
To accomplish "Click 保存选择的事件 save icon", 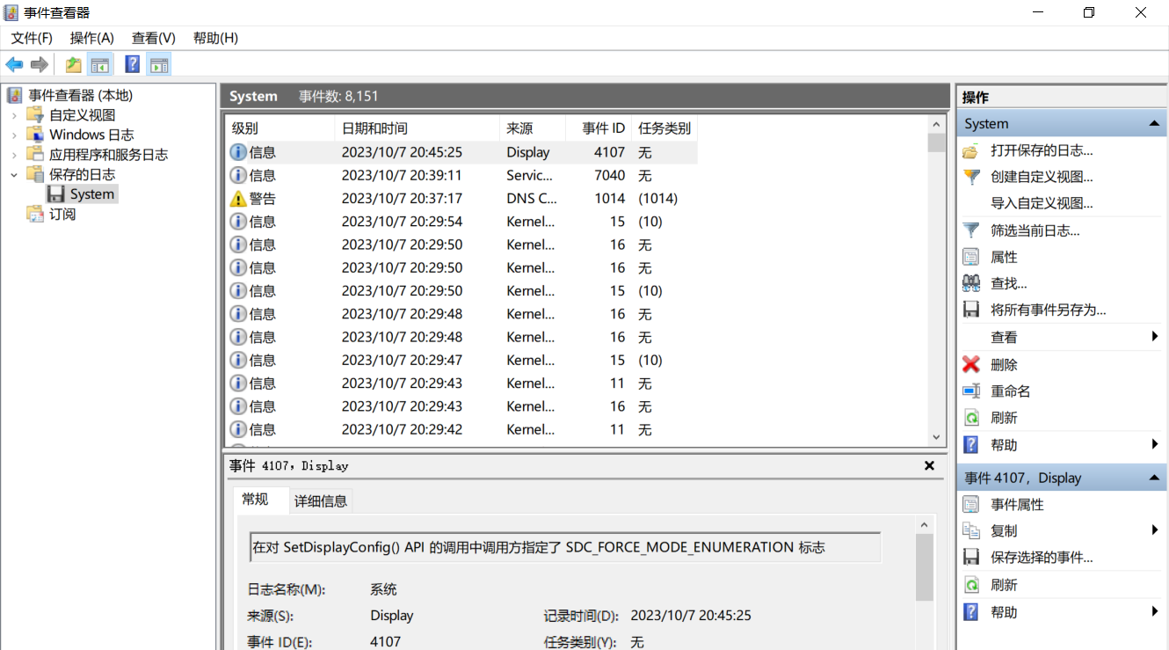I will click(x=971, y=558).
